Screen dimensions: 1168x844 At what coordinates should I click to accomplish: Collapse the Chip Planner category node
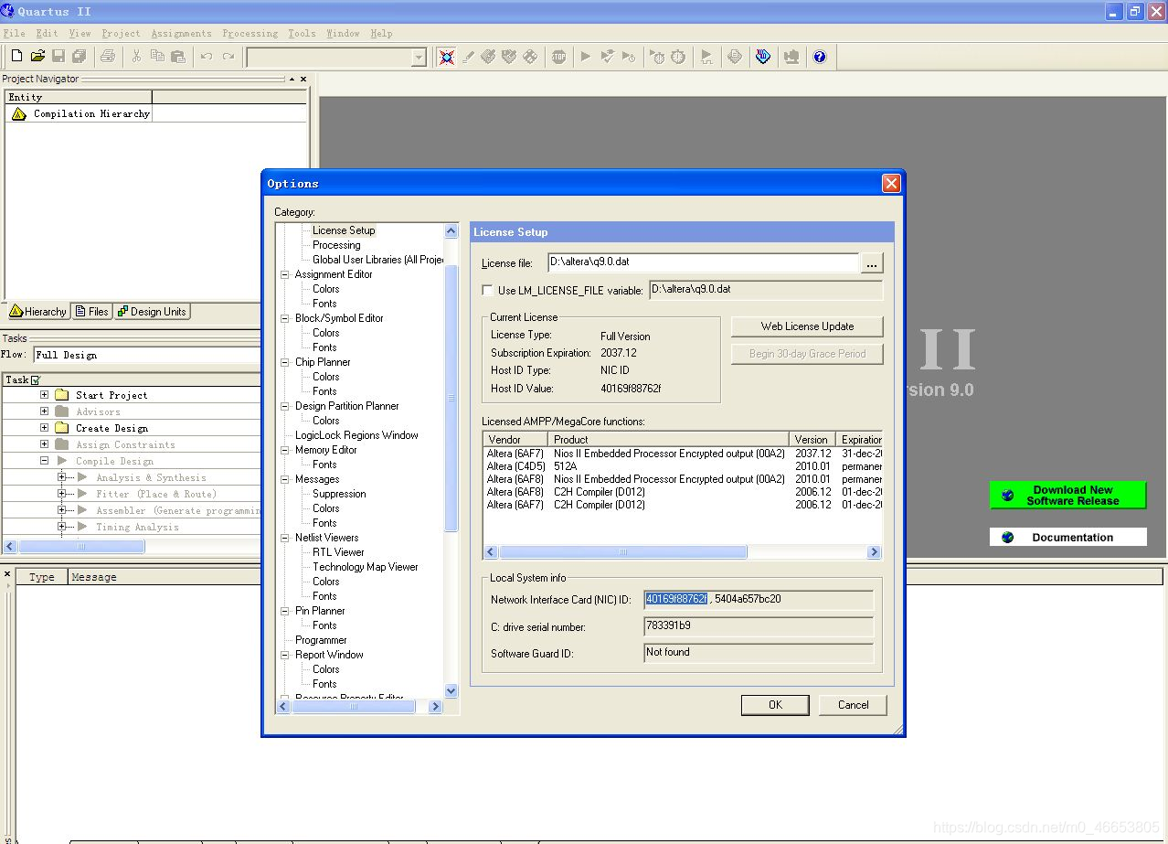(x=285, y=362)
